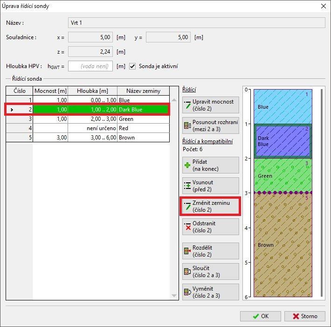331x327 pixels.
Task: Click the Dark Blue layer in borehole preview
Action: click(283, 141)
